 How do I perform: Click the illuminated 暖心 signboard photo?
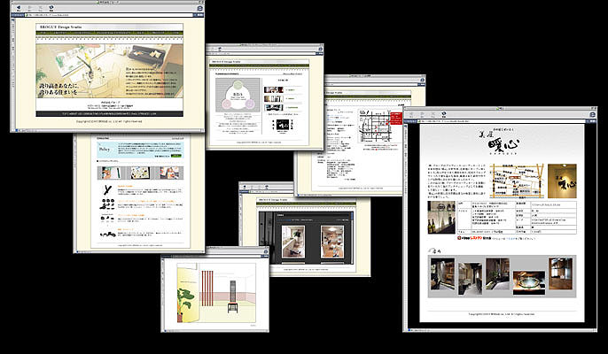(x=562, y=181)
